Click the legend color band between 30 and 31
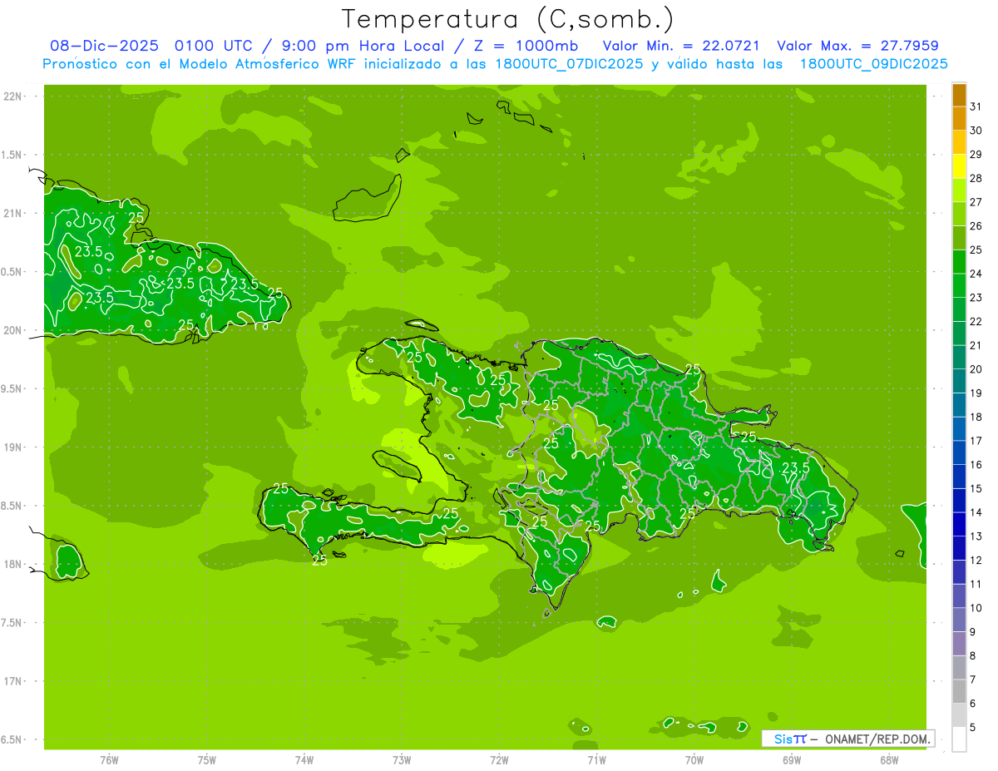 pyautogui.click(x=959, y=119)
